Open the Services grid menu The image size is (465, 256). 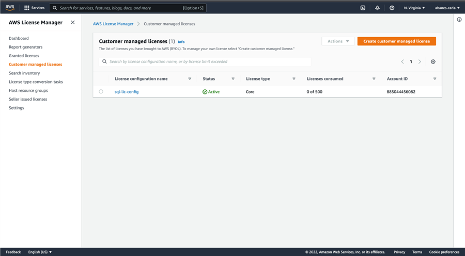(x=34, y=8)
